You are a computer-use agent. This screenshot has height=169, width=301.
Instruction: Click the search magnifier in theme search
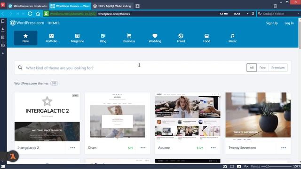20,68
